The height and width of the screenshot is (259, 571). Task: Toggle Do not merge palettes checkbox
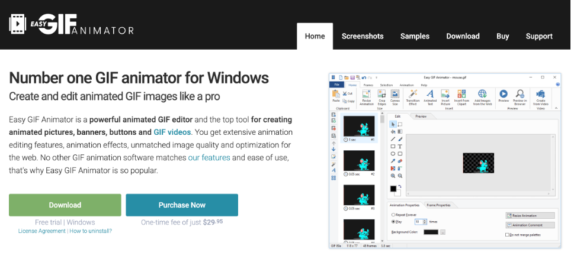[x=507, y=235]
